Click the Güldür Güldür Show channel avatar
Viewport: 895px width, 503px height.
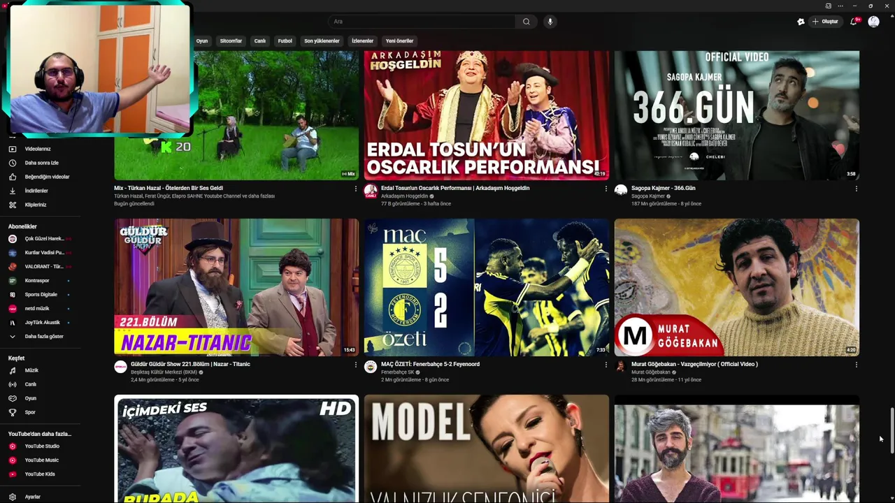pos(120,367)
